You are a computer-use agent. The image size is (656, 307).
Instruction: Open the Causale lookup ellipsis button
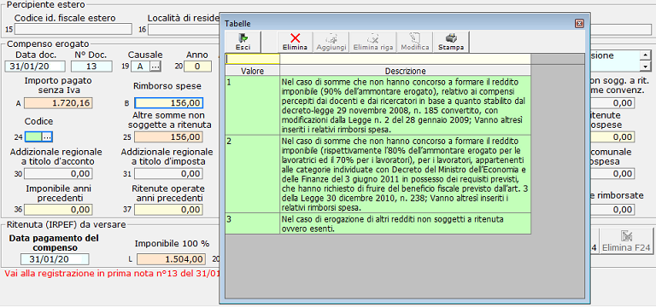coord(155,66)
